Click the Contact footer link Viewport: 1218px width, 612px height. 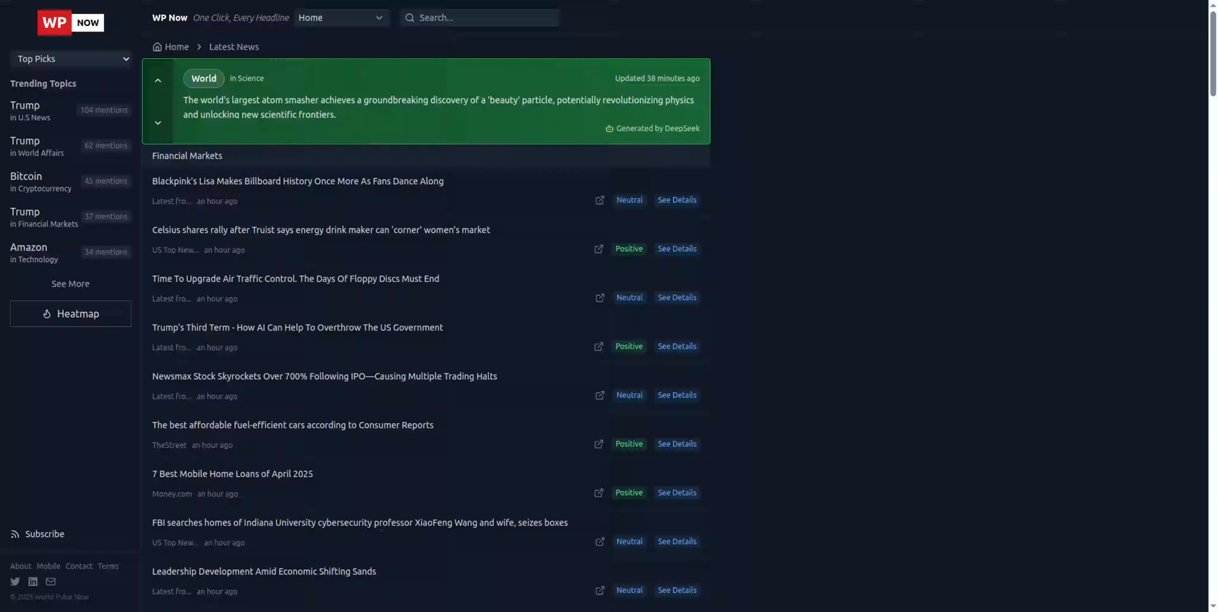[x=79, y=566]
